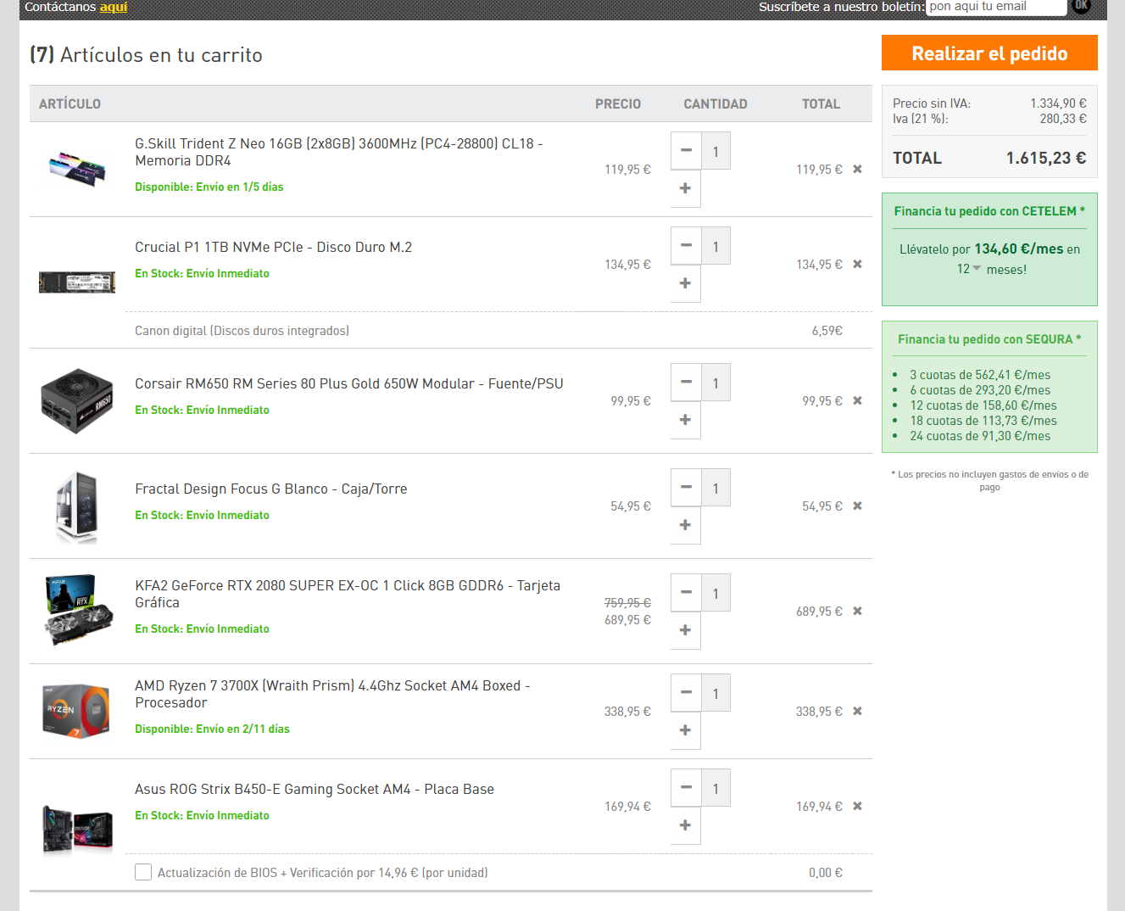1125x911 pixels.
Task: Open CETELEM months dropdown showing 12
Action: point(969,269)
